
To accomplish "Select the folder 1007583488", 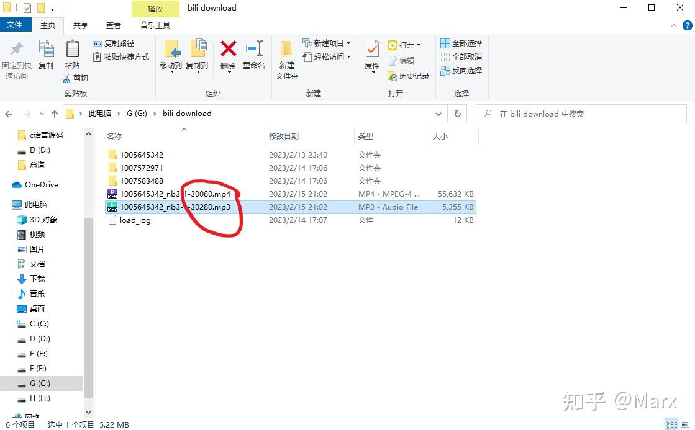I will 142,181.
